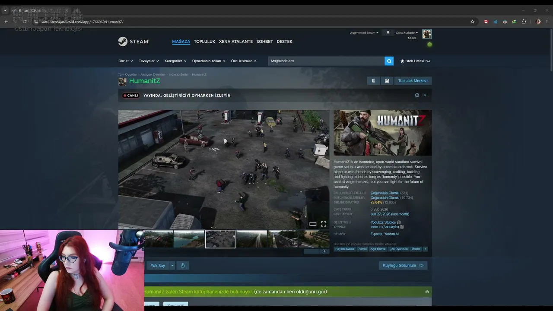This screenshot has width=553, height=311.
Task: Open the XENA ATALANTE profile tab
Action: 236,41
